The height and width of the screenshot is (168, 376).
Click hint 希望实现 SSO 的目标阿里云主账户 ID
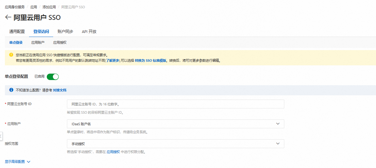coord(95,112)
